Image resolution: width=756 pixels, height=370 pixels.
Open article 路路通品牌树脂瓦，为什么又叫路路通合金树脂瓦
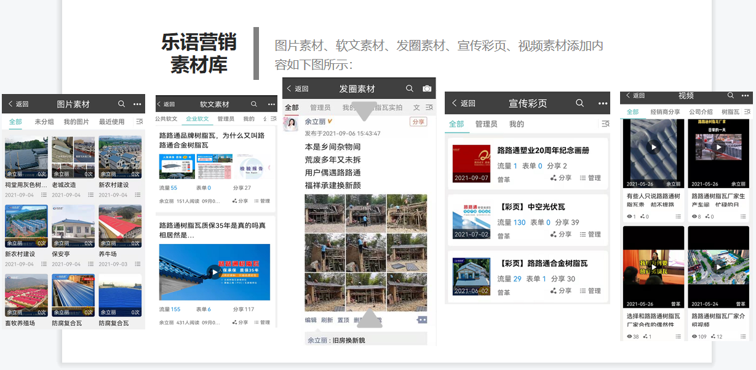click(212, 140)
